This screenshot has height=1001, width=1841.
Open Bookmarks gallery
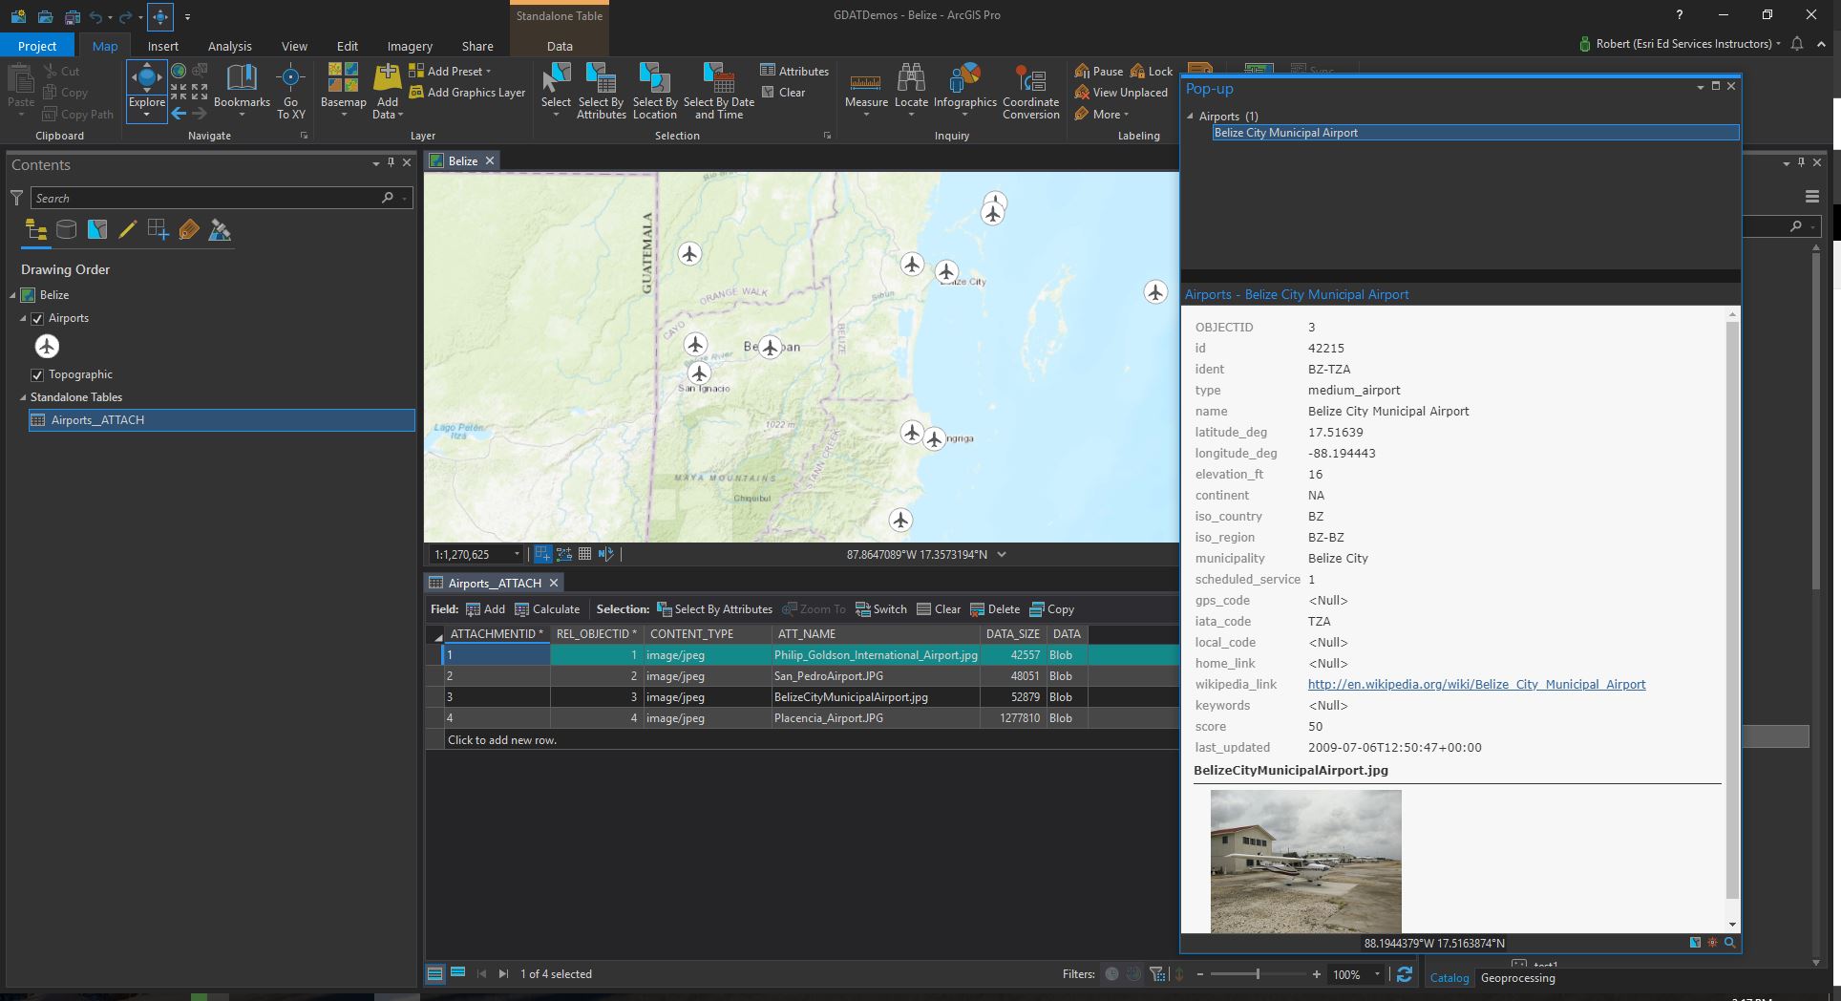pyautogui.click(x=243, y=91)
